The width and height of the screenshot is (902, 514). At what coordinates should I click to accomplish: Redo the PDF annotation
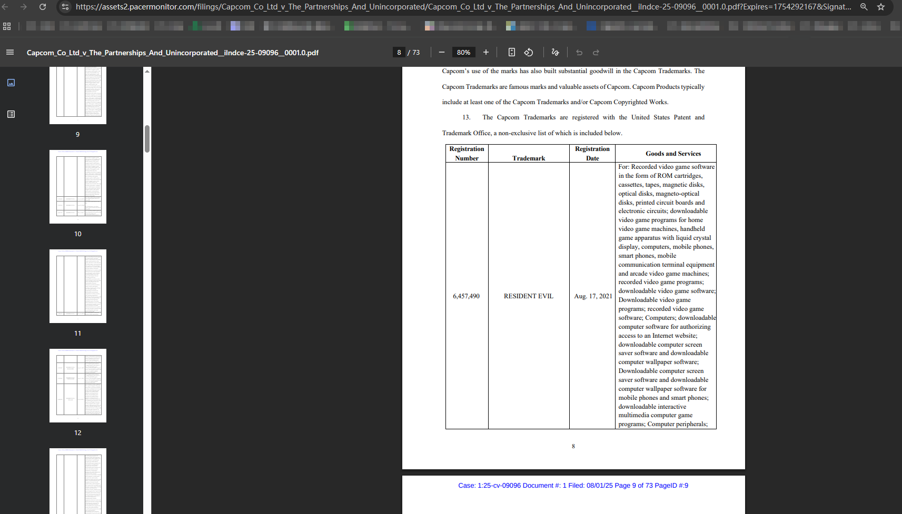596,52
